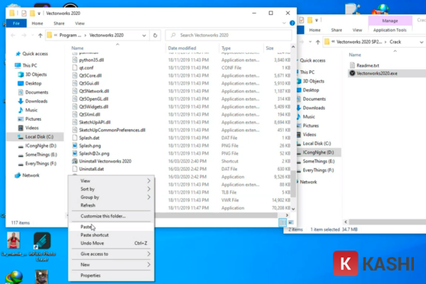Select the qt.conf file
The image size is (426, 284).
[86, 67]
